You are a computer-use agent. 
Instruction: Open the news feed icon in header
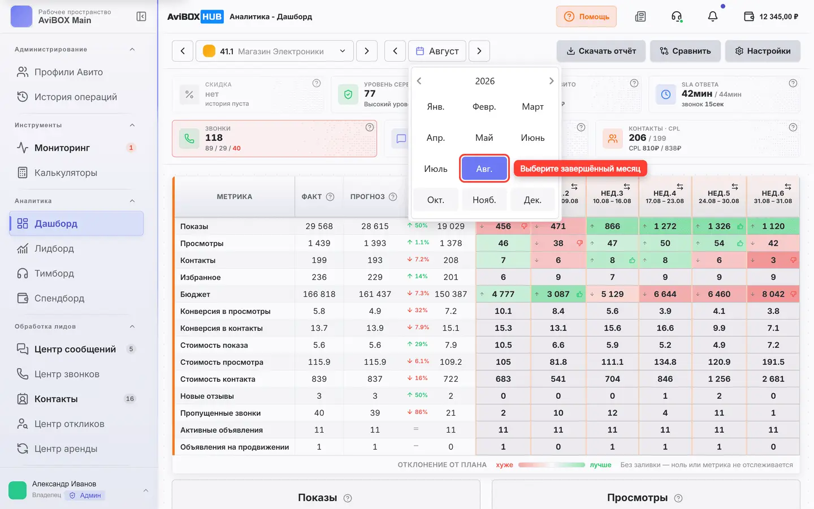point(640,16)
